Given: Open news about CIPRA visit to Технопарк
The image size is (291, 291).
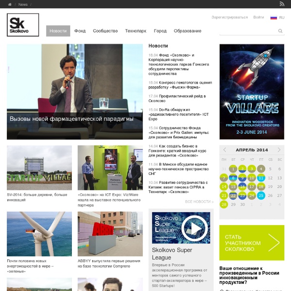Looking at the screenshot, I should (x=178, y=187).
